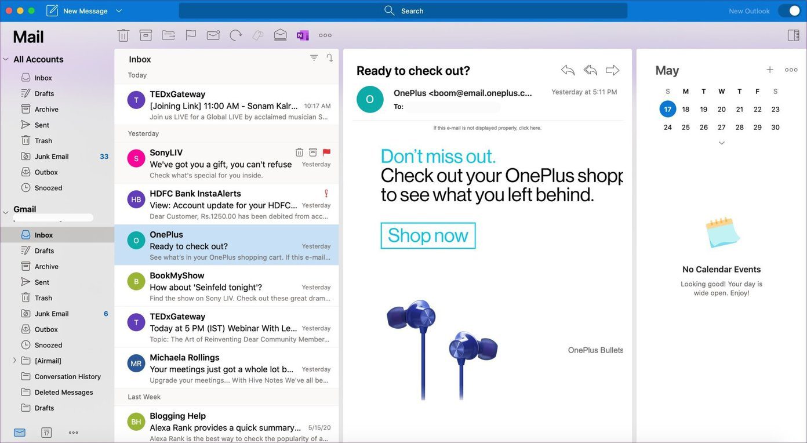Click the Delete trash icon in the toolbar

pyautogui.click(x=123, y=35)
